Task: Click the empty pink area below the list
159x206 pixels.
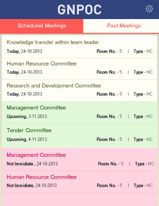Action: pyautogui.click(x=79, y=200)
